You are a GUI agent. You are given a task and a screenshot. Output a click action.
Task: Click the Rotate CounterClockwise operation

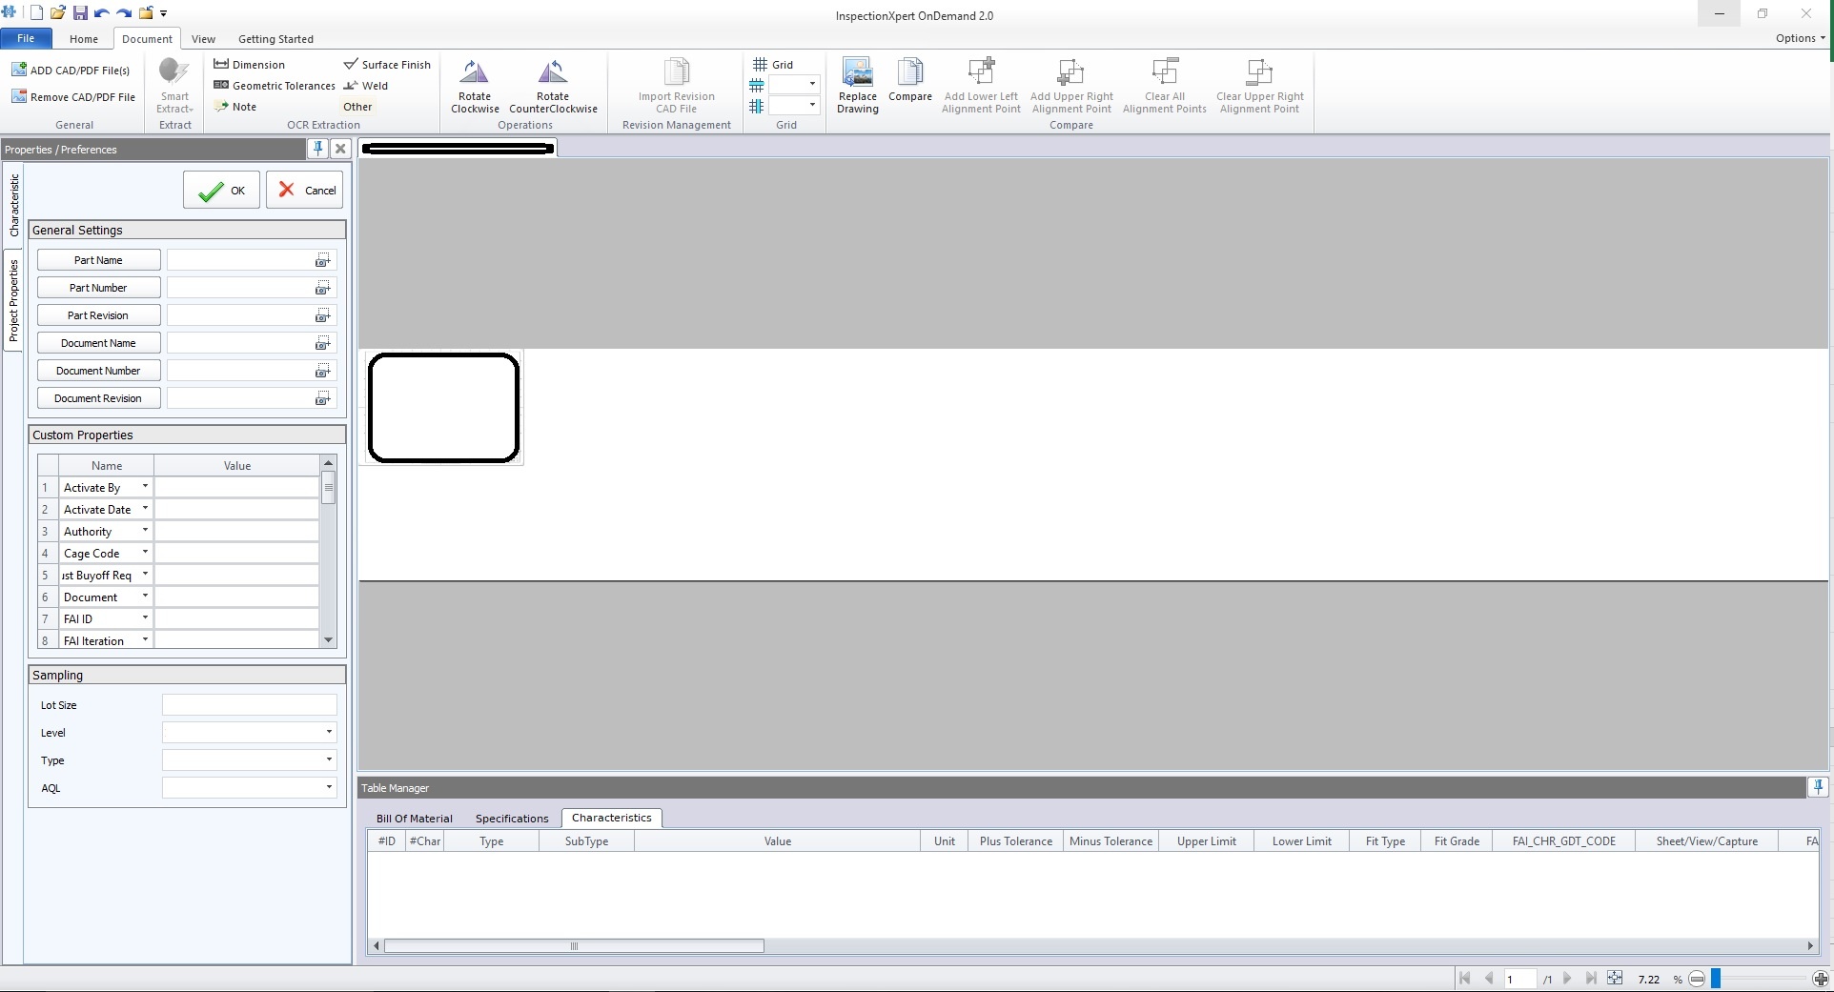pyautogui.click(x=552, y=86)
